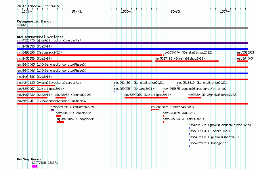
Task: Select nsv5424864 (ByrskaBishop2022) label
Action: 139,83
